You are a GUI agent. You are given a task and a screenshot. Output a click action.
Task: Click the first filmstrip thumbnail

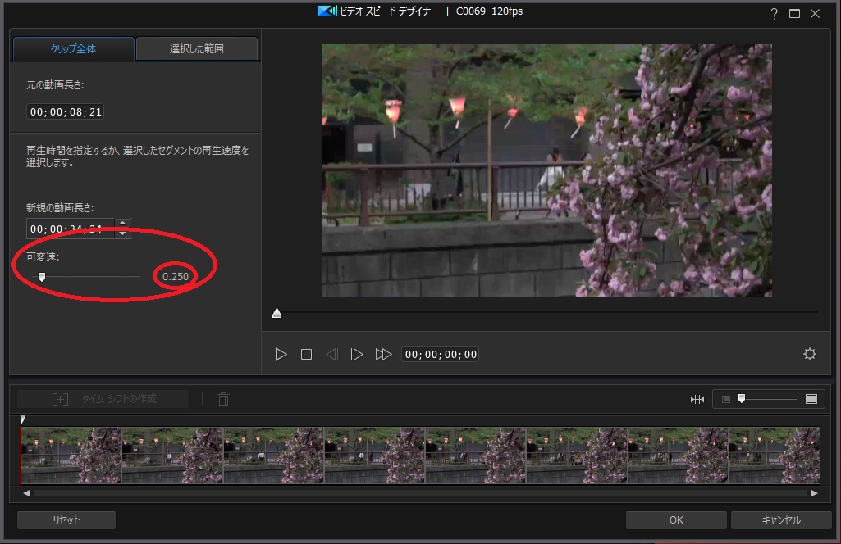pyautogui.click(x=71, y=456)
